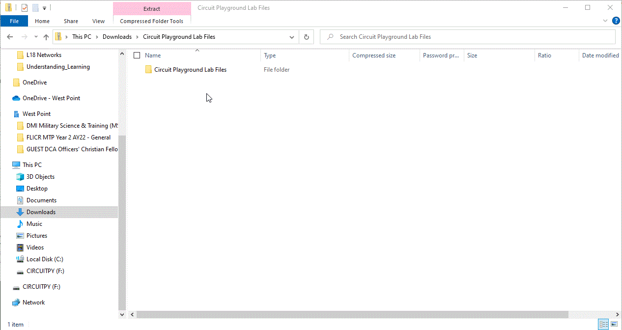Viewport: 622px width, 330px height.
Task: Select Understanding_Learning in the navigation pane
Action: (58, 67)
